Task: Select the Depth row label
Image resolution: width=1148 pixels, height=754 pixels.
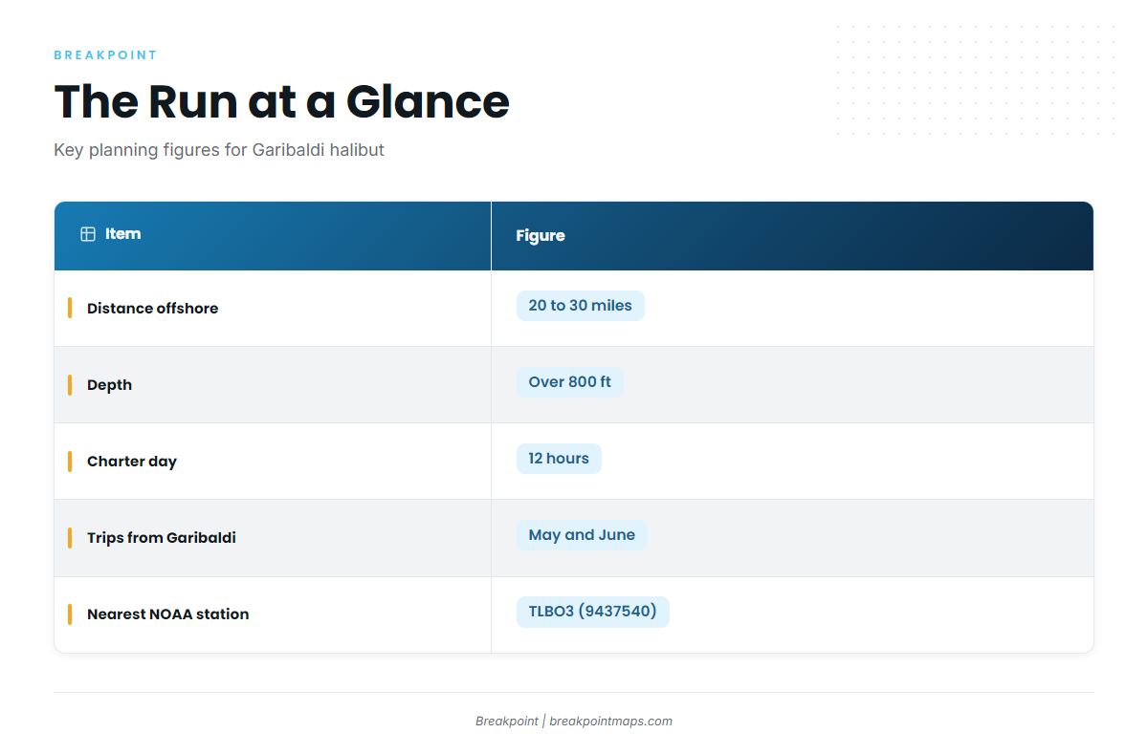Action: click(x=110, y=385)
